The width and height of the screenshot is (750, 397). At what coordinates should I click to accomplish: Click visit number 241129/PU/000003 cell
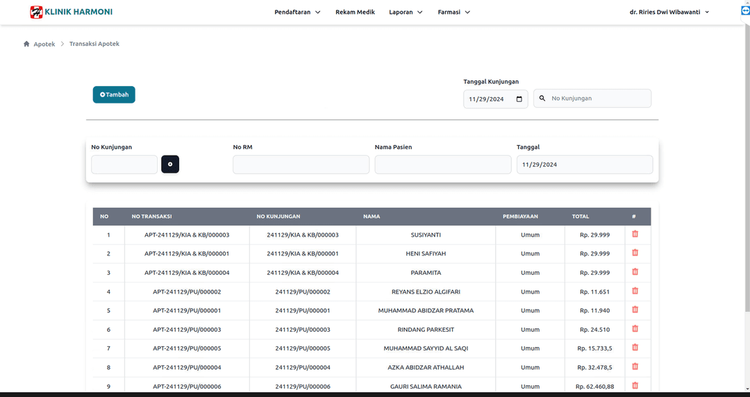pos(303,330)
